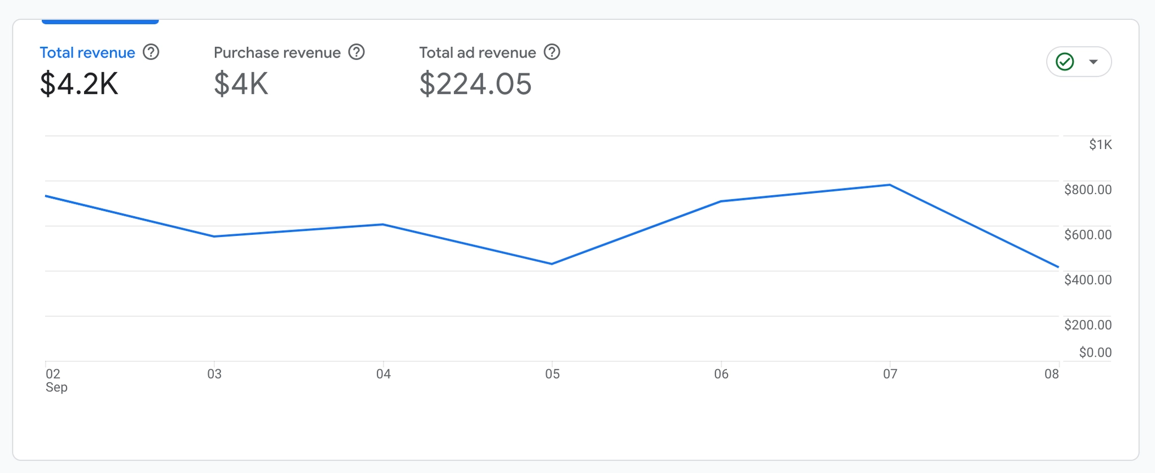The height and width of the screenshot is (473, 1155).
Task: Select the line data point at 03
Action: pos(214,236)
